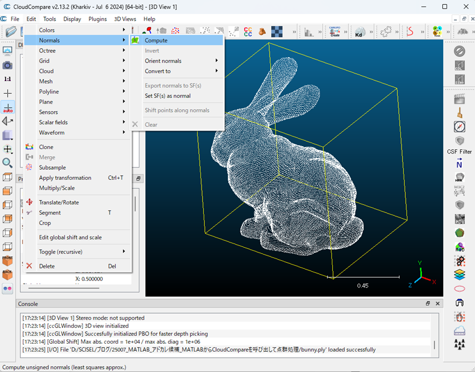Click the compass plugin icon

coord(459,127)
